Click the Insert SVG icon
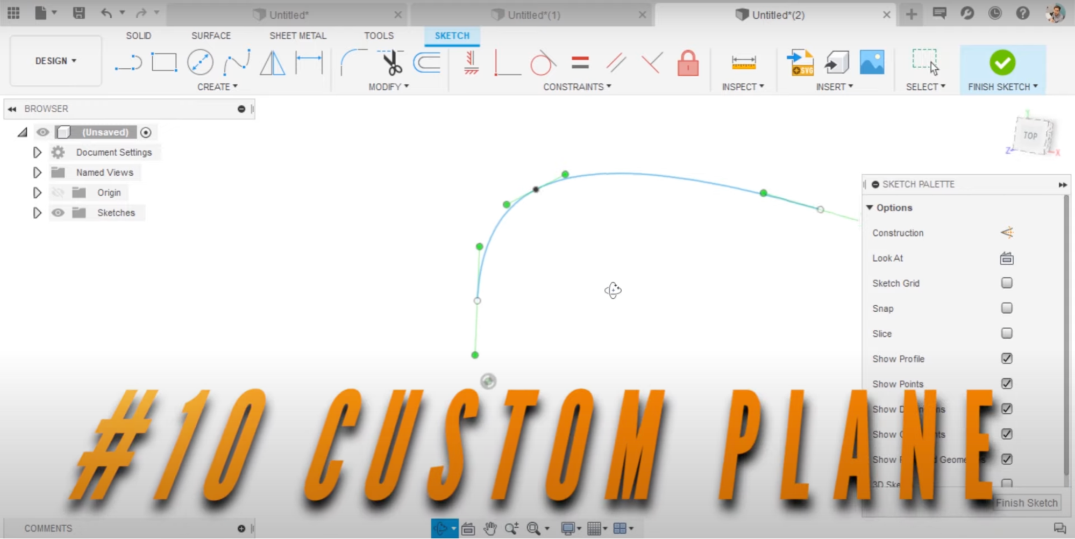 coord(800,62)
